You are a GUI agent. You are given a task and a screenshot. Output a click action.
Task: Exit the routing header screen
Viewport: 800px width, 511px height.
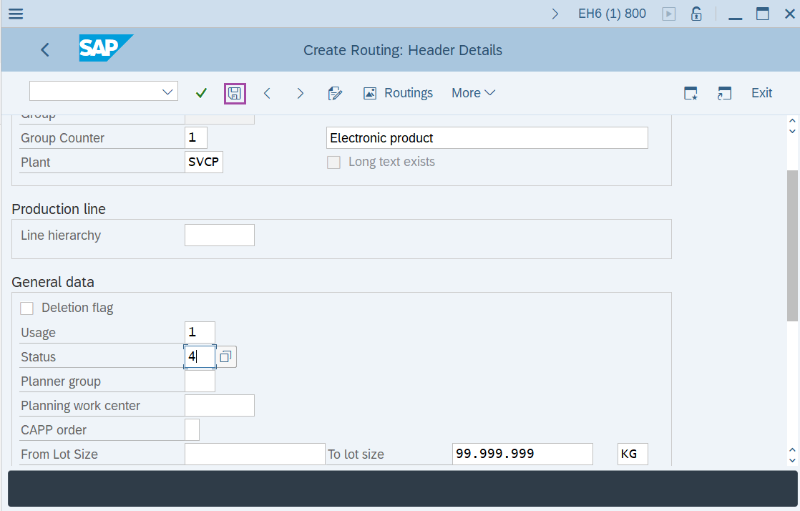click(x=761, y=92)
